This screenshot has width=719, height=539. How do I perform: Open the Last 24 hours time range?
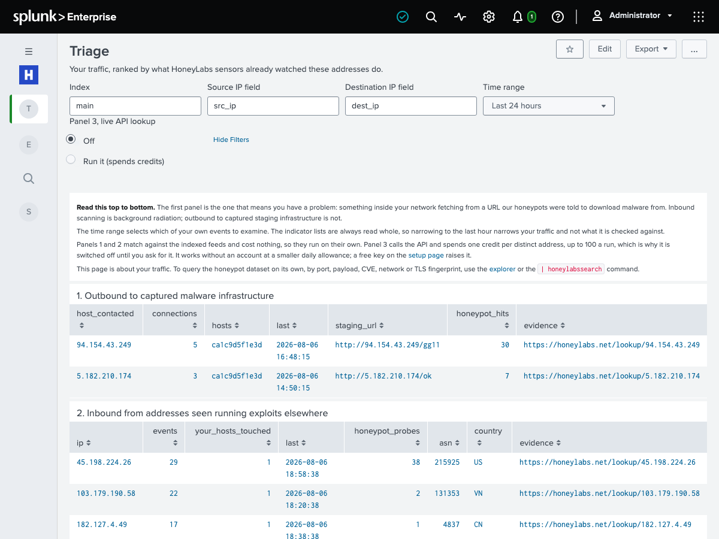point(549,106)
